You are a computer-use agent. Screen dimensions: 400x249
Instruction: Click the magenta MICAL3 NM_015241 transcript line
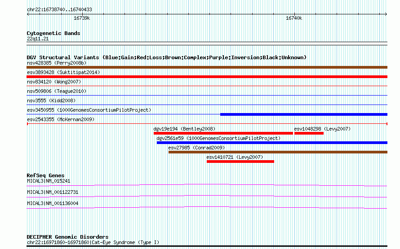coord(207,185)
